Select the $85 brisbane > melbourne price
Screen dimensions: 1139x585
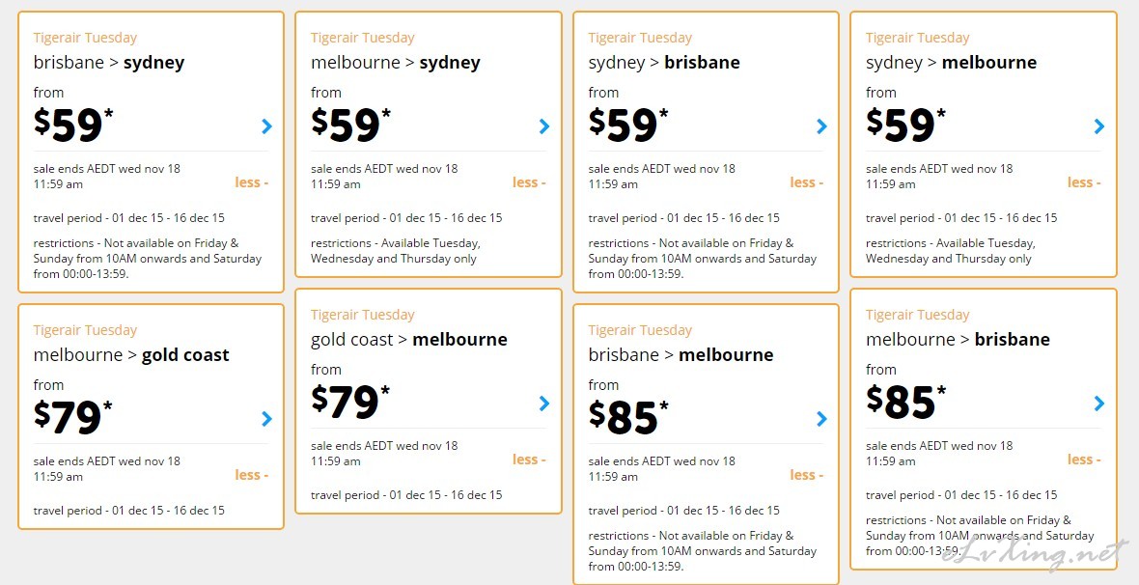coord(628,417)
